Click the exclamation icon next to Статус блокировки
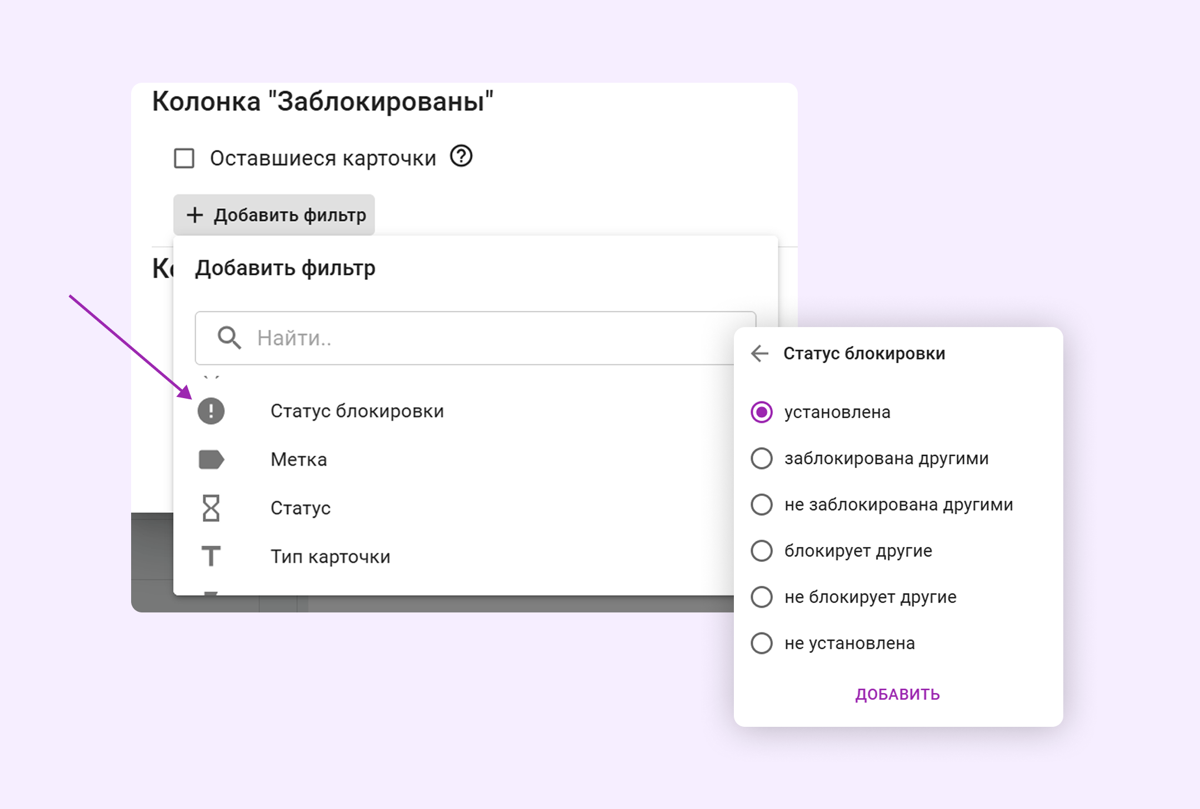The height and width of the screenshot is (809, 1200). coord(211,412)
